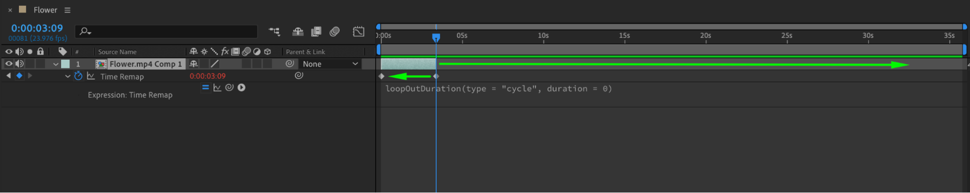This screenshot has height=193, width=970.
Task: Open the Flower panel menu
Action: tap(67, 10)
